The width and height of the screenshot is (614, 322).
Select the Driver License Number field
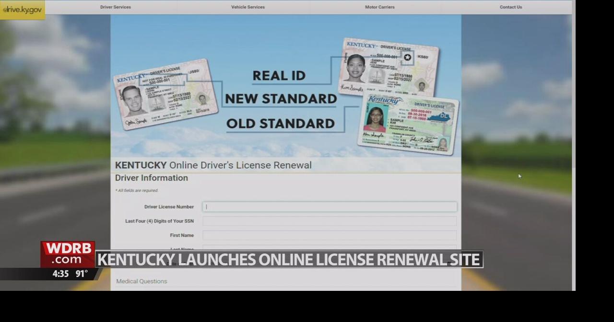pos(330,207)
